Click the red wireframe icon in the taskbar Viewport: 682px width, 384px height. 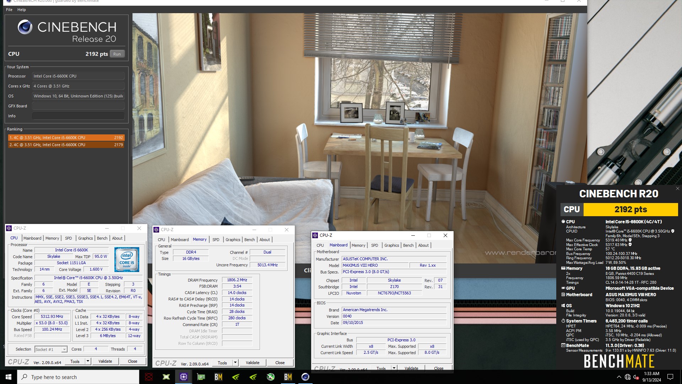click(x=149, y=377)
